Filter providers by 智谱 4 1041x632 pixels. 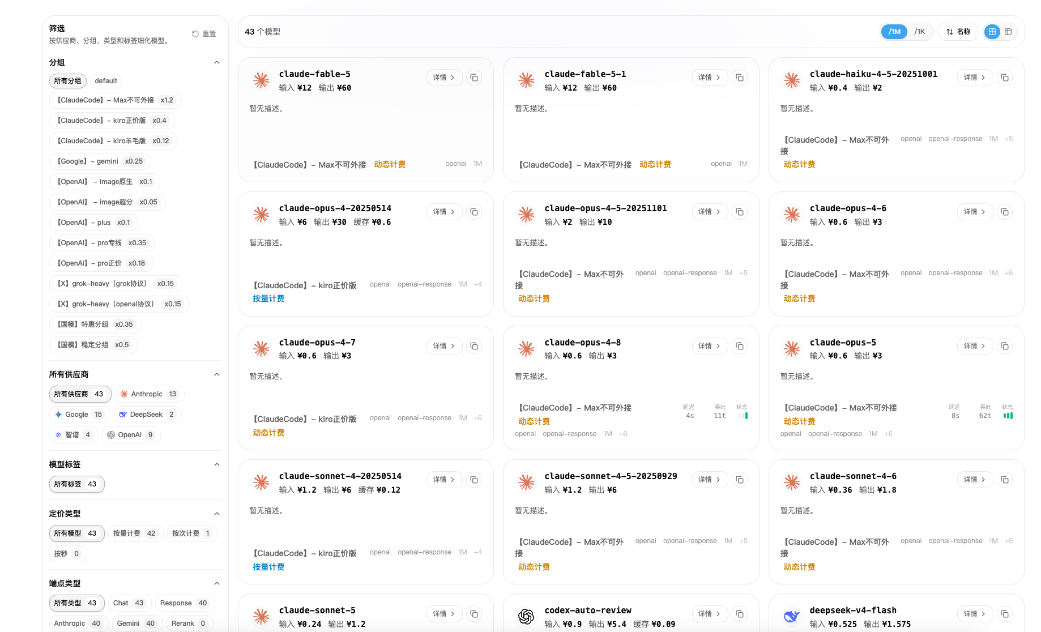click(x=74, y=435)
